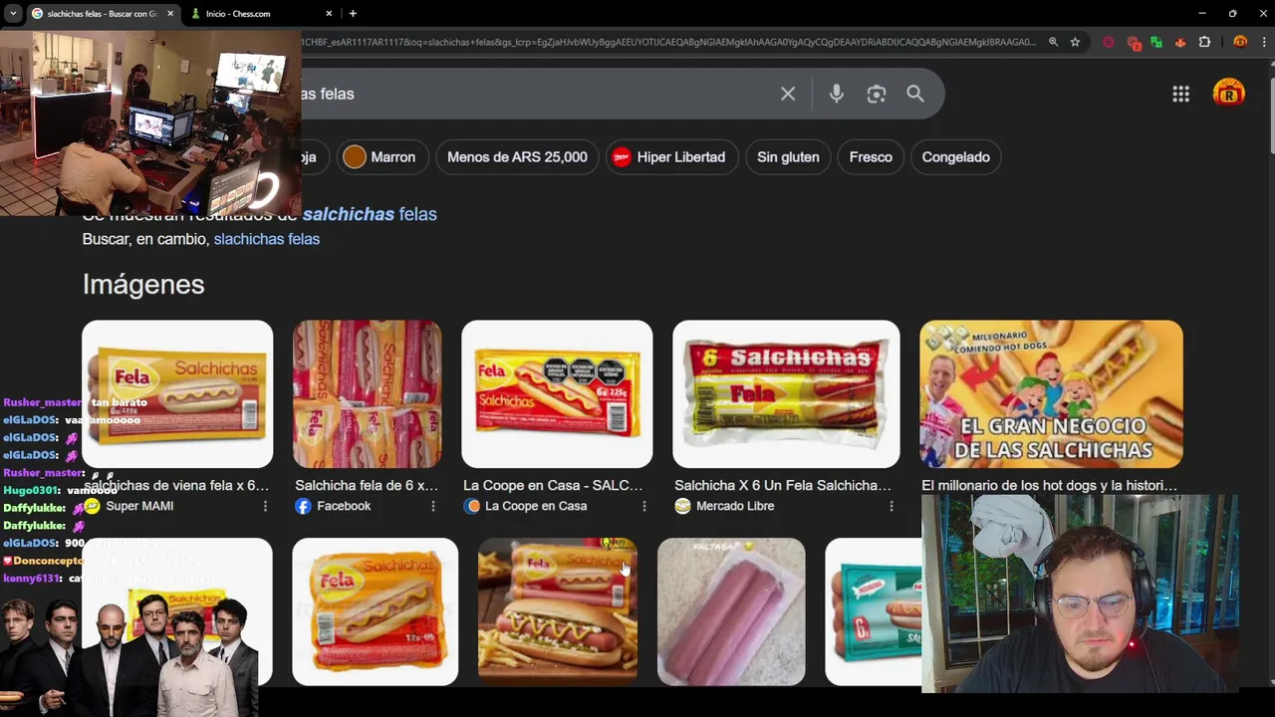
Task: Open El Gran Negocio de las Salchichas thumbnail
Action: point(1051,393)
